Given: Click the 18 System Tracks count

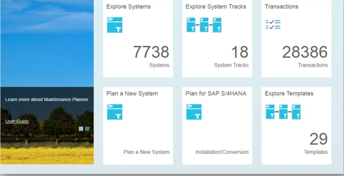Looking at the screenshot, I should point(239,52).
